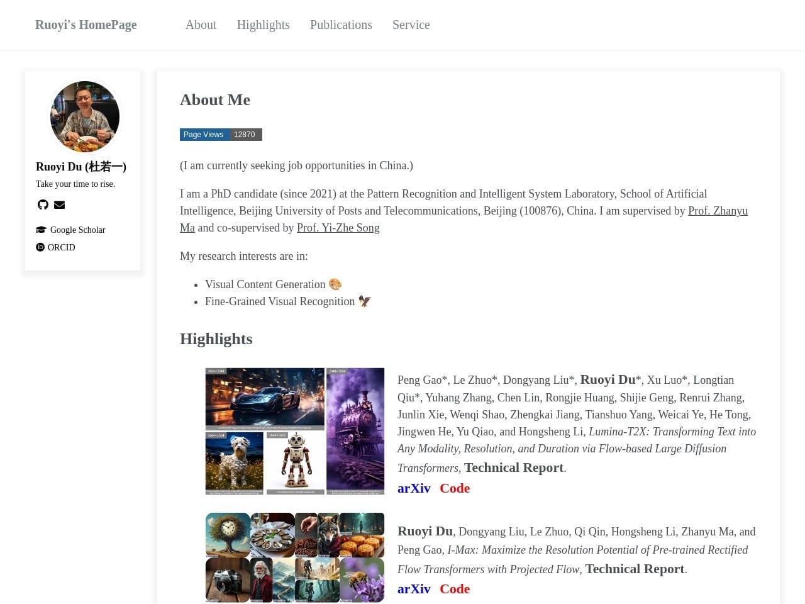Screen dimensions: 805x604
Task: Click the email envelope icon
Action: 60,204
